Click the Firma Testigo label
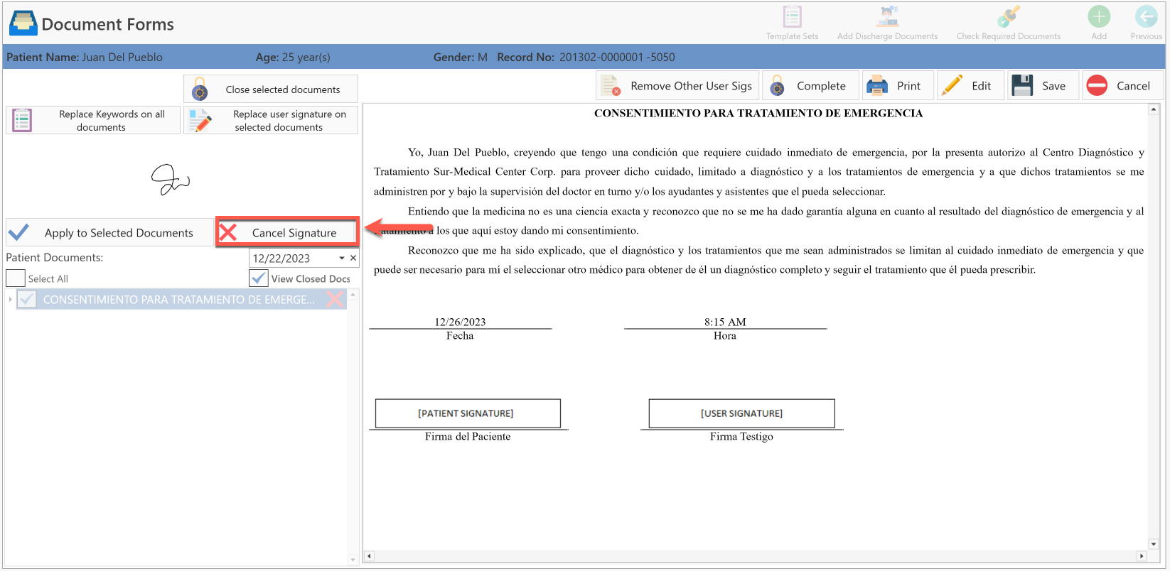1170x571 pixels. [741, 436]
